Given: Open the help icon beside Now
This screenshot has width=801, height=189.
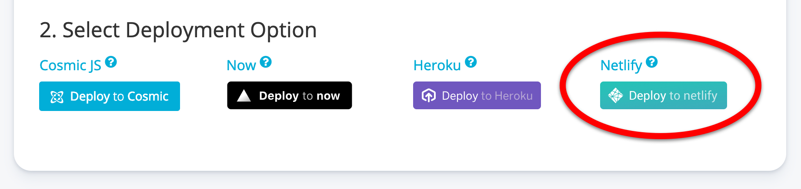Looking at the screenshot, I should [x=266, y=62].
